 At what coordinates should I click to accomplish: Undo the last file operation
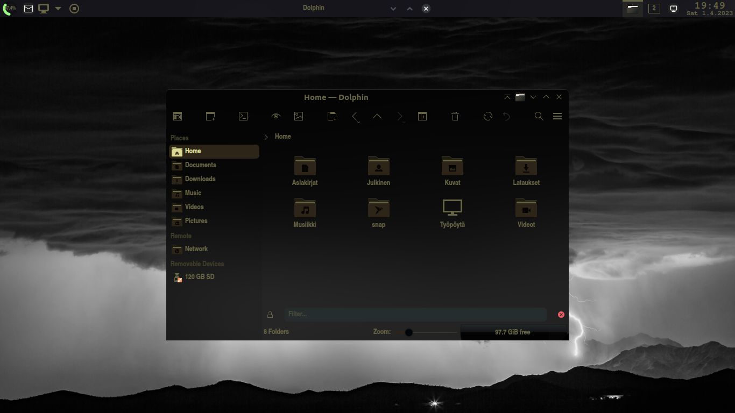tap(506, 116)
